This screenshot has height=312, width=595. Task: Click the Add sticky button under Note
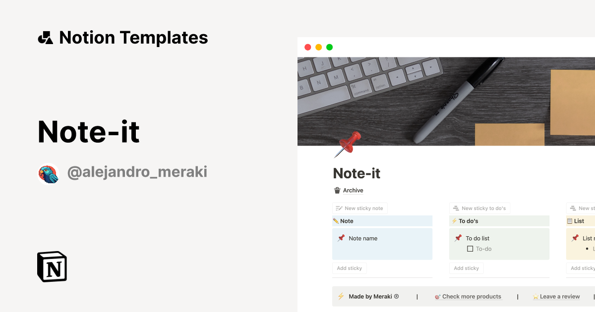click(350, 268)
